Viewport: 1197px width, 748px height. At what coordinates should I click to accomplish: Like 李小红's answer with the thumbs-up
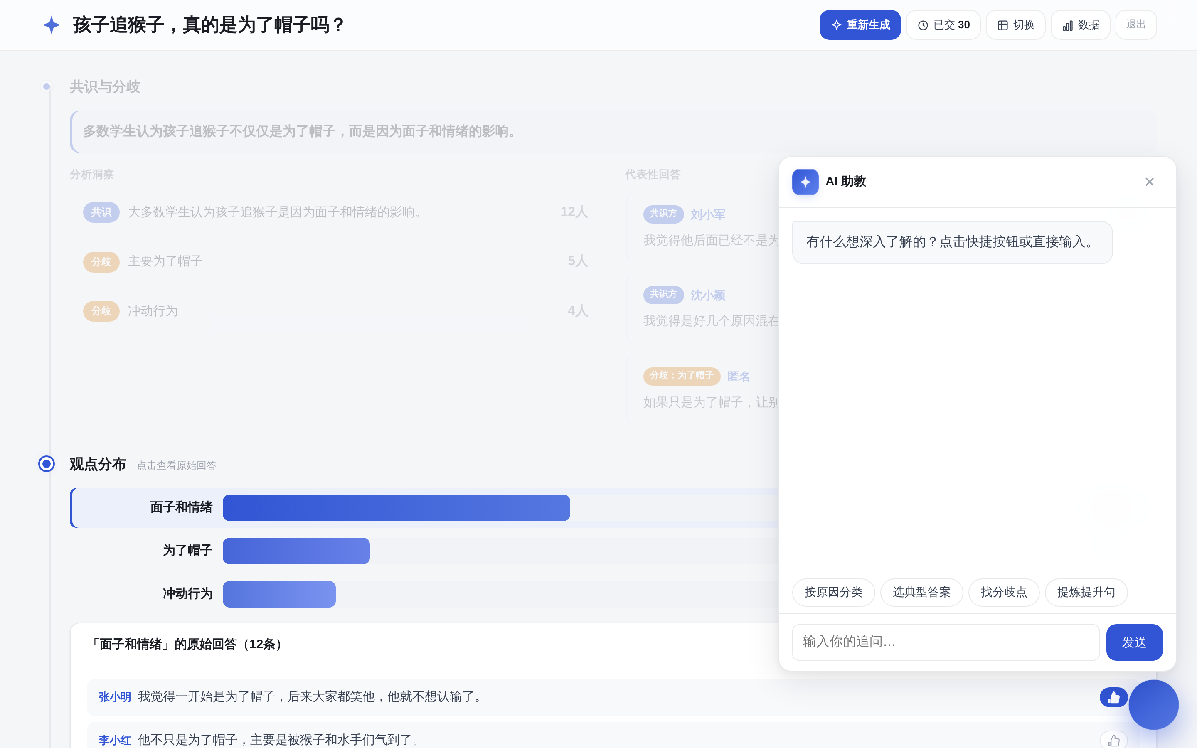1113,740
